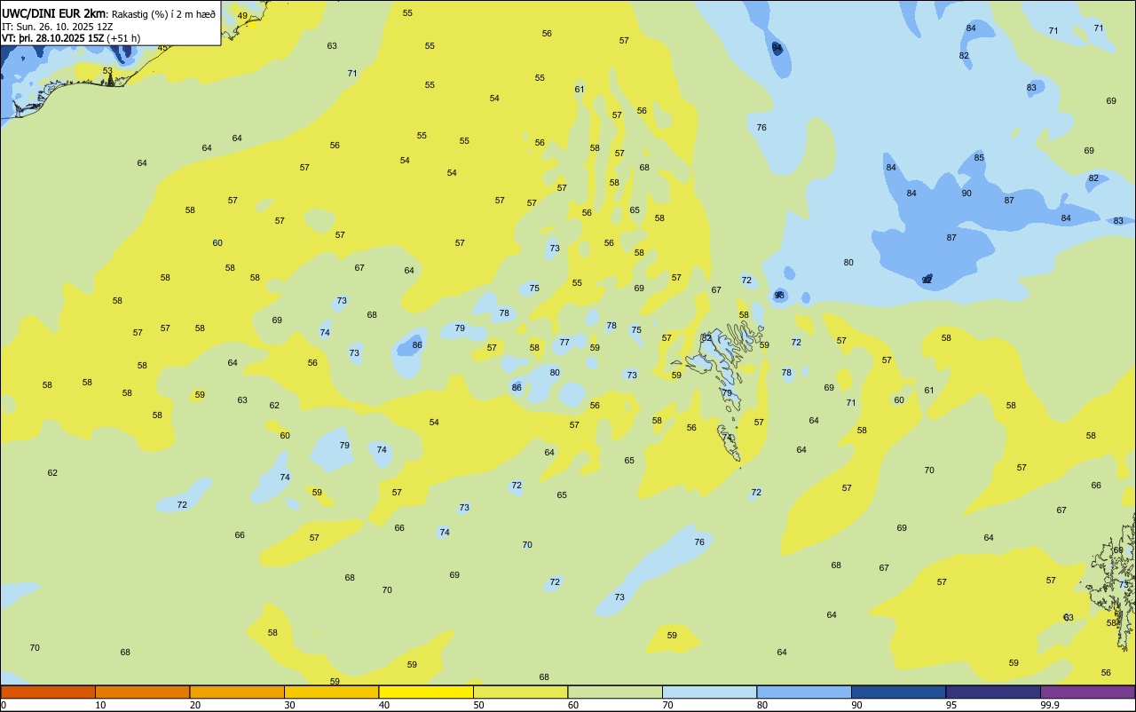Click the bright yellow 40–50 legend swatch
The width and height of the screenshot is (1136, 712).
pyautogui.click(x=426, y=692)
